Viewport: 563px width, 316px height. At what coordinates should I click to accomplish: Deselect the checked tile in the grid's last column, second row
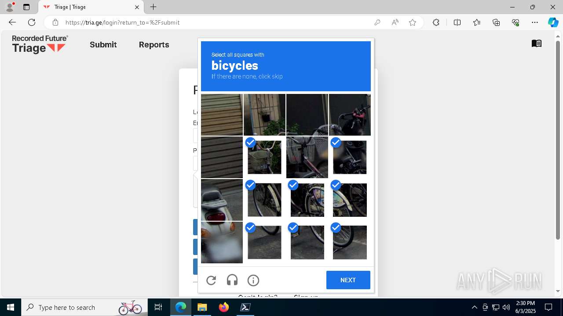click(x=350, y=157)
